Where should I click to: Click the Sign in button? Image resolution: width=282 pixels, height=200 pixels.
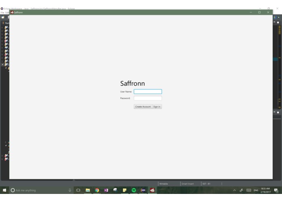pos(157,106)
